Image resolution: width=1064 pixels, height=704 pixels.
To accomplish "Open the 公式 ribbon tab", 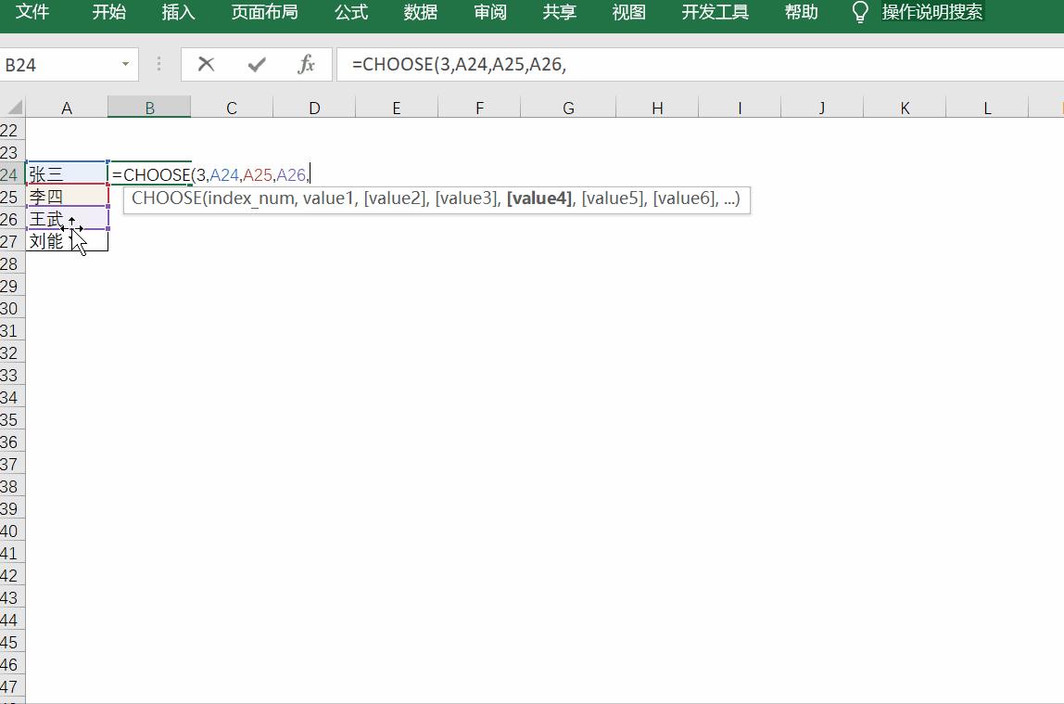I will point(349,12).
